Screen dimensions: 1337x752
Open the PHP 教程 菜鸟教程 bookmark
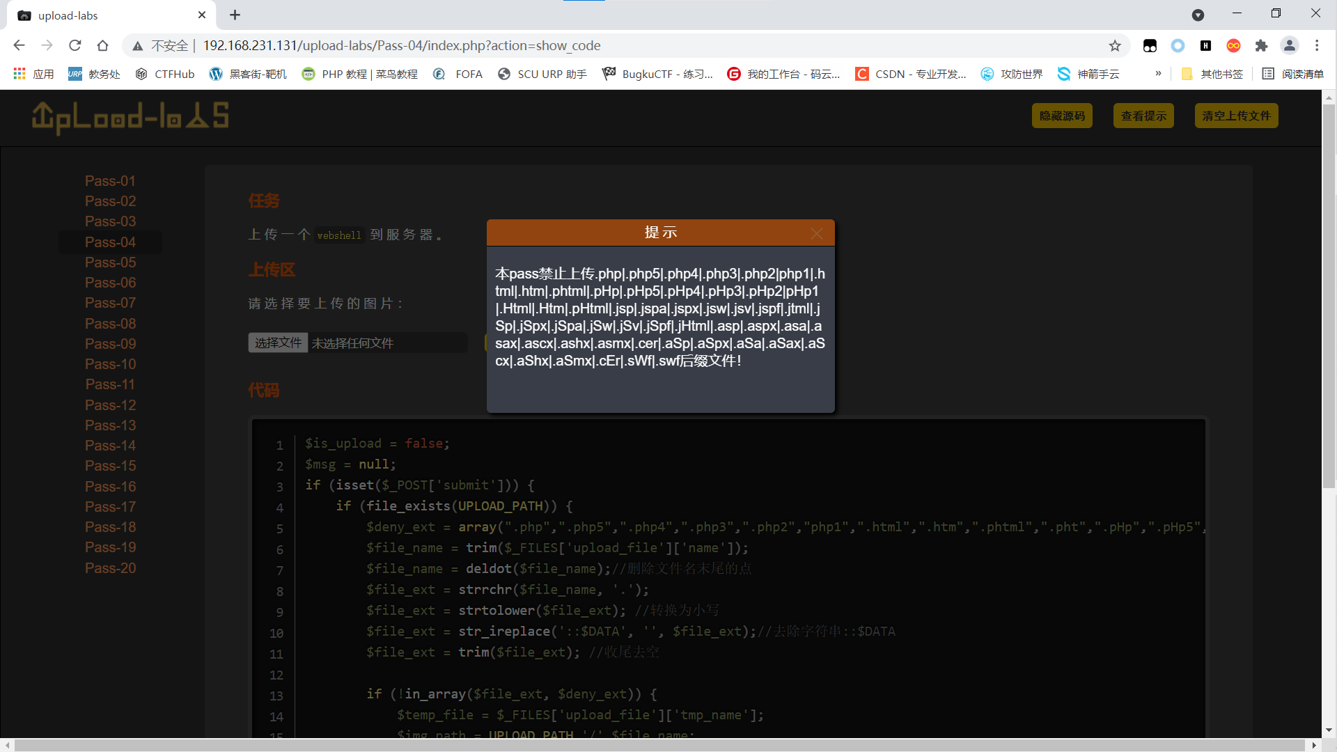(359, 74)
